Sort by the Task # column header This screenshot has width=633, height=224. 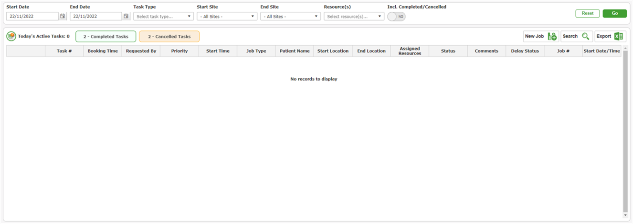pyautogui.click(x=64, y=51)
